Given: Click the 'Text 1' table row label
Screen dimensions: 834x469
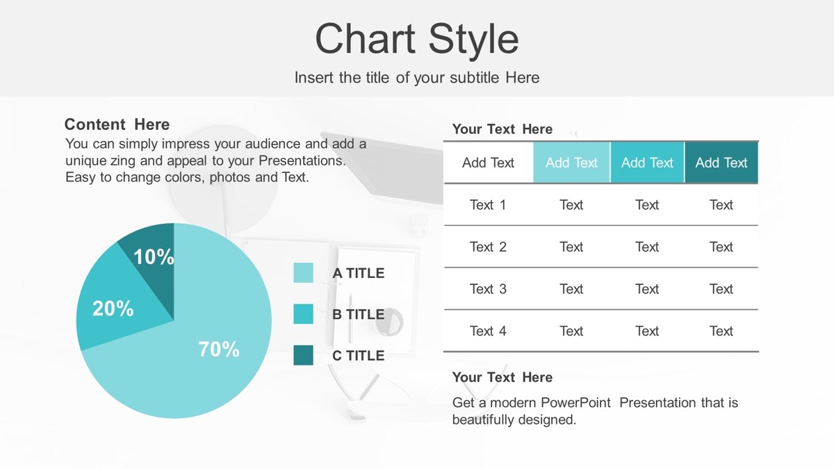Looking at the screenshot, I should point(488,205).
